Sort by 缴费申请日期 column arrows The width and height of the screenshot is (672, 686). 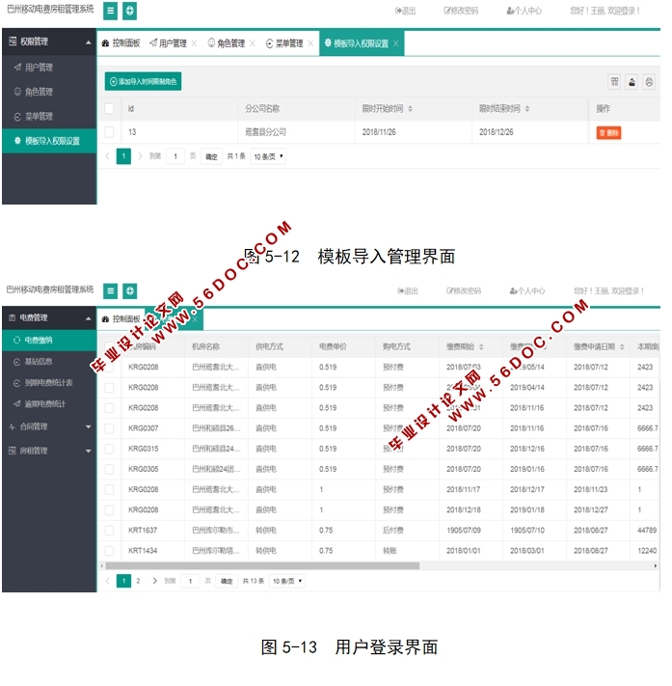click(622, 347)
